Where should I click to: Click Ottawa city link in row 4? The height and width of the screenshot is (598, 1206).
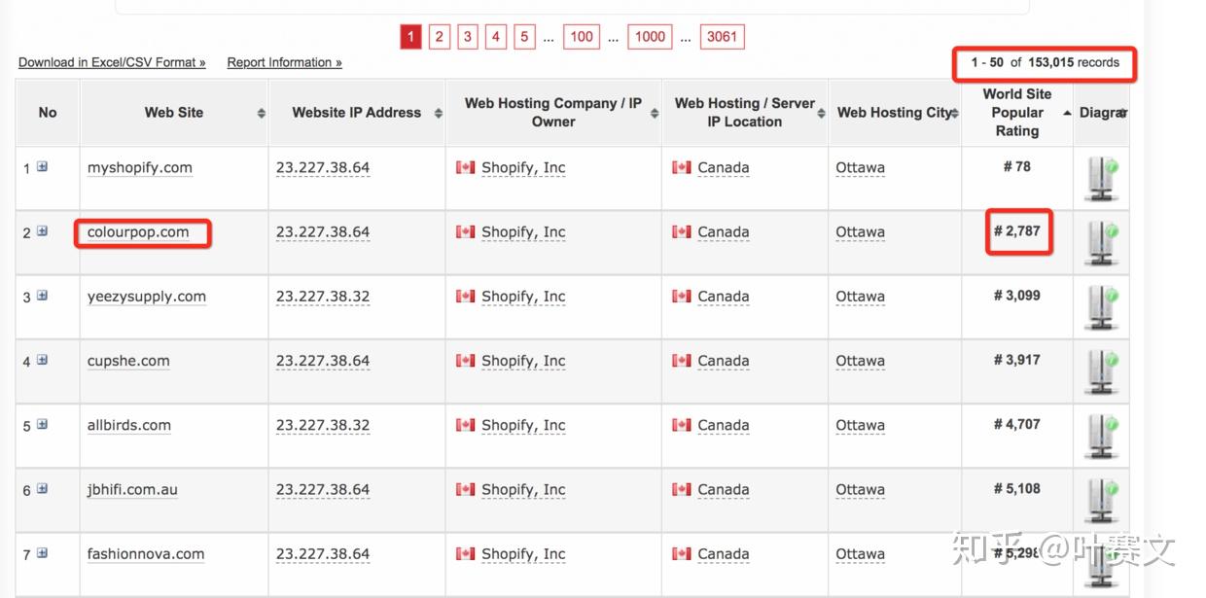[860, 361]
